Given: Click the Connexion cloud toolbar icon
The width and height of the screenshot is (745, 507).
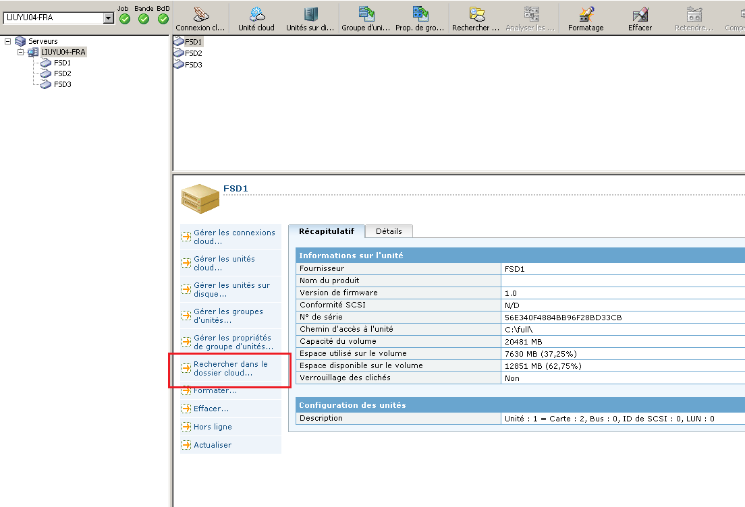Looking at the screenshot, I should [x=200, y=18].
